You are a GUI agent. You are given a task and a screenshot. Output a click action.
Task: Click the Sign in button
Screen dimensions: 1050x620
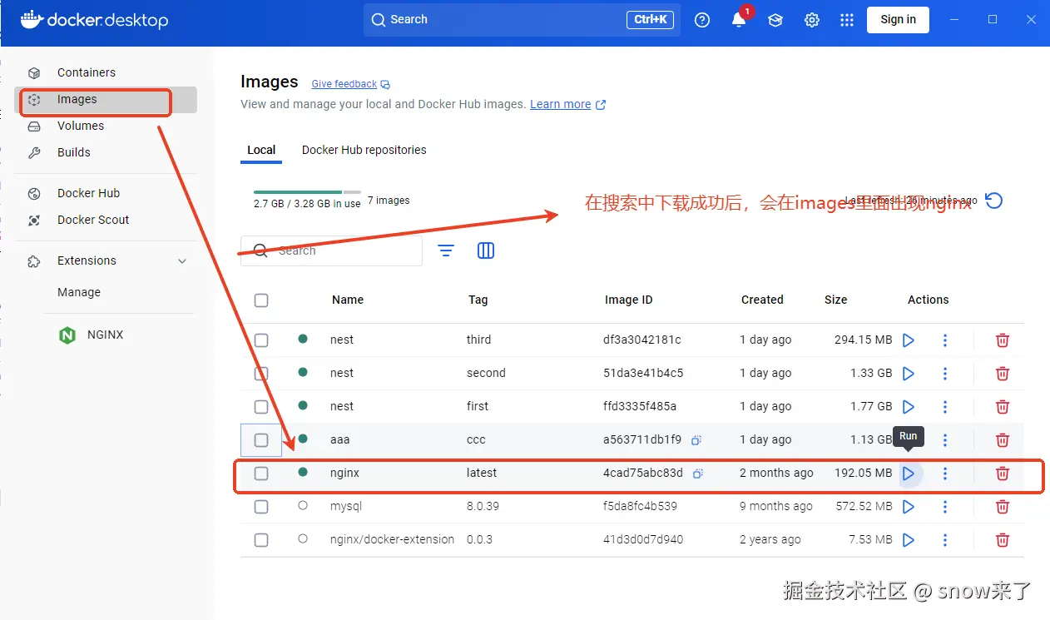coord(898,20)
